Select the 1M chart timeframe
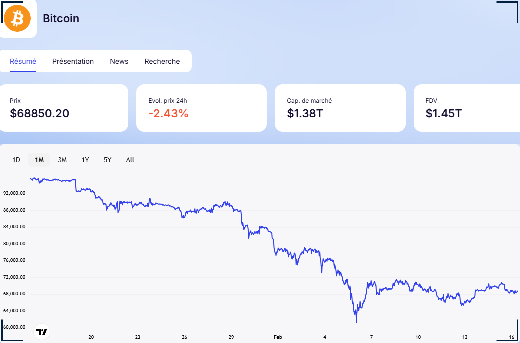The image size is (520, 343). point(39,160)
